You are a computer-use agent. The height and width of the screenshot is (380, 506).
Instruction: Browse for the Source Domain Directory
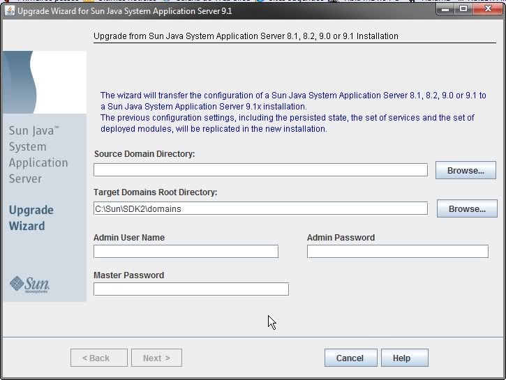pyautogui.click(x=466, y=170)
